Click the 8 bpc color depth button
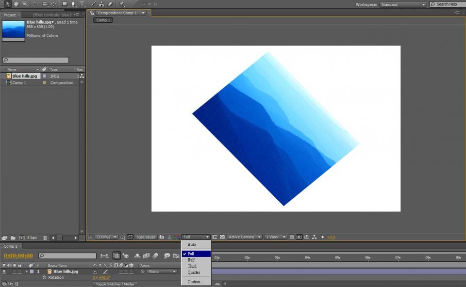Image resolution: width=466 pixels, height=287 pixels. (x=32, y=238)
